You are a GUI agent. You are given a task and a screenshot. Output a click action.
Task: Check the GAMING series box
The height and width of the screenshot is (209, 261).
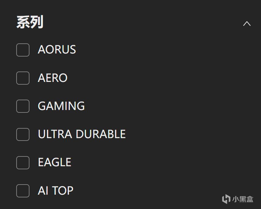(23, 106)
